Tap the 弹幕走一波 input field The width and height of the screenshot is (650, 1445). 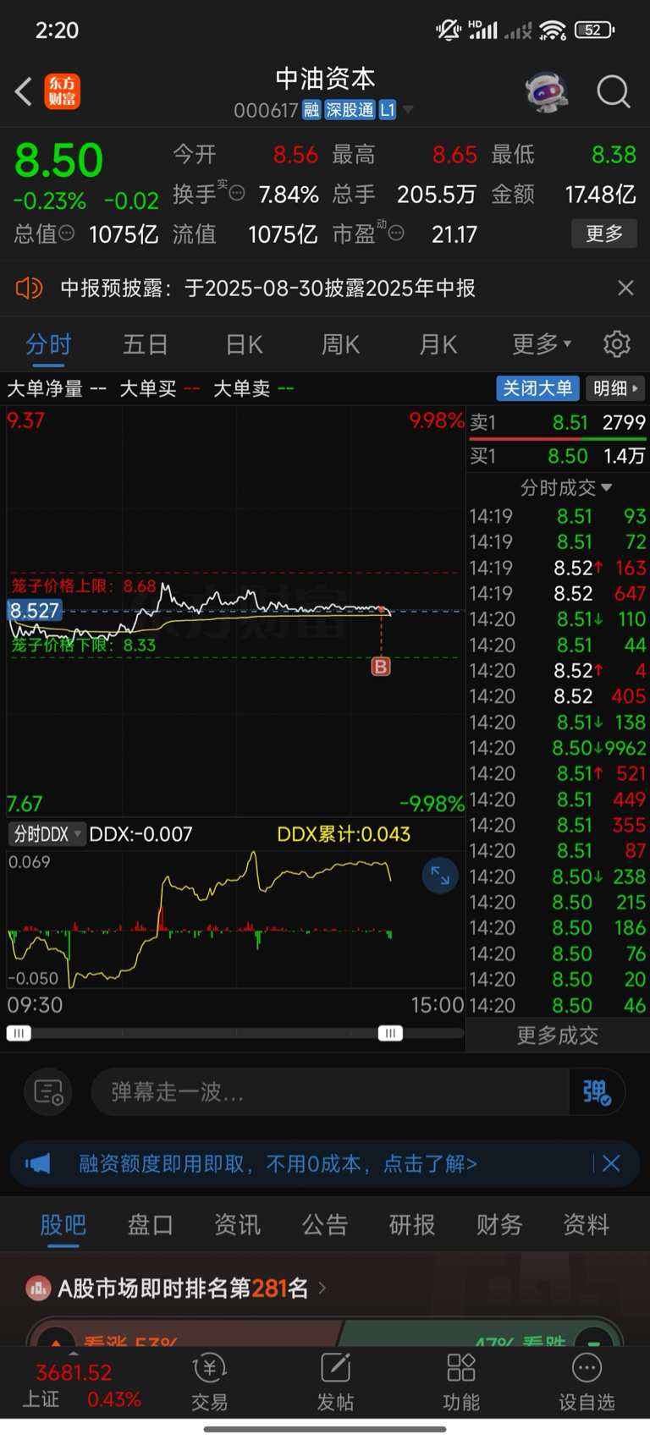(330, 1092)
